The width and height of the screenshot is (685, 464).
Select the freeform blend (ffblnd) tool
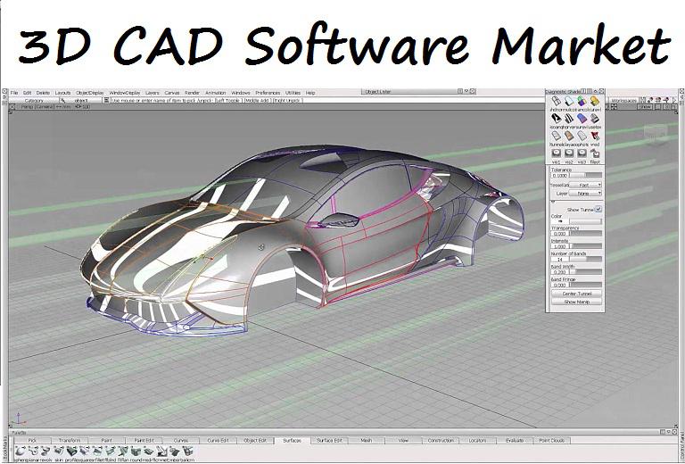[x=110, y=451]
